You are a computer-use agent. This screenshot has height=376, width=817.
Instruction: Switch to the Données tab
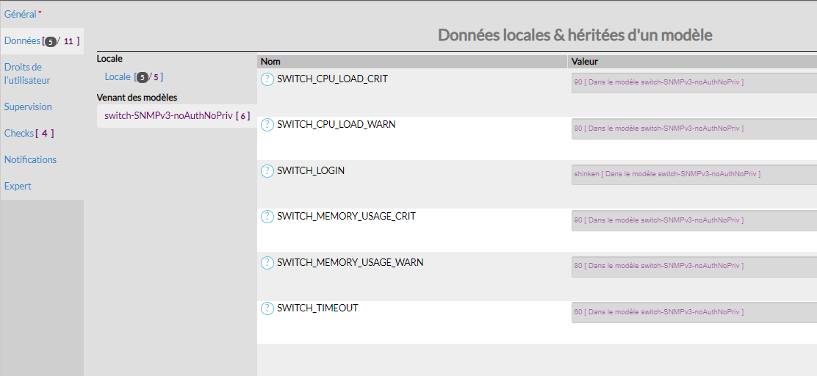coord(22,41)
